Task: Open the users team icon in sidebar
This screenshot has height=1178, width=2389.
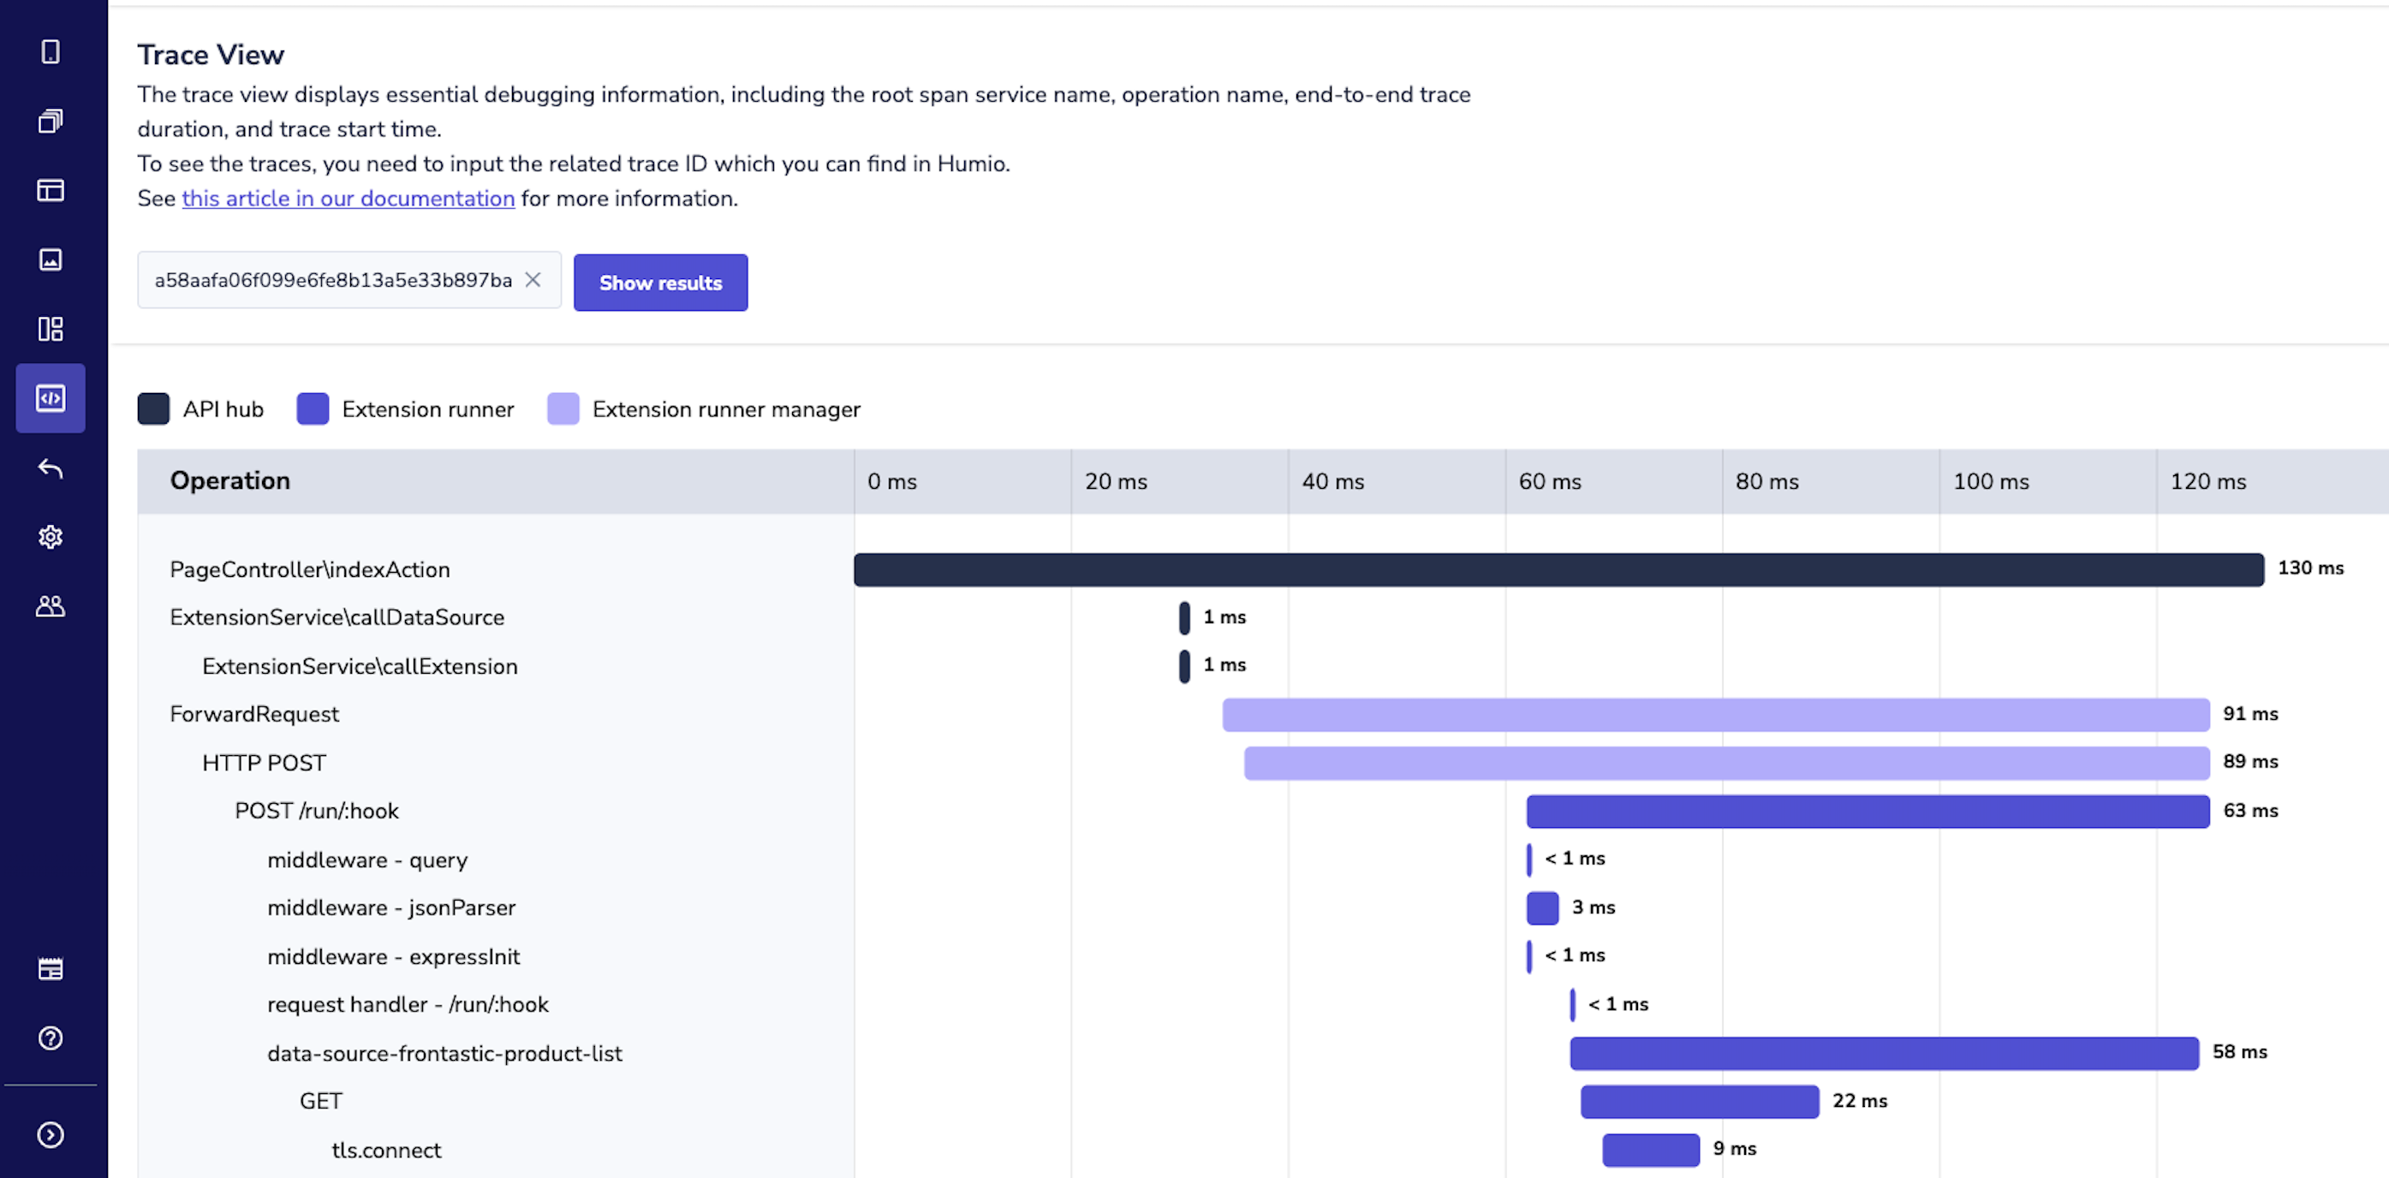Action: [51, 607]
